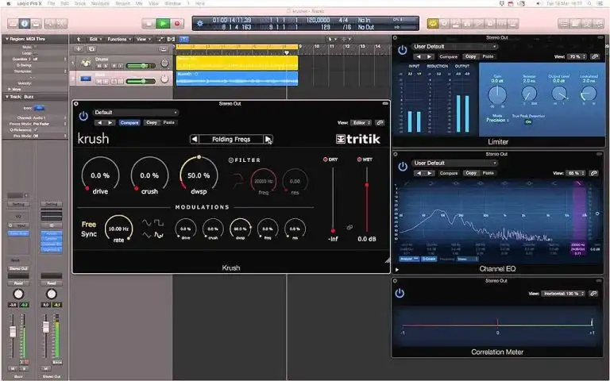Toggle the FILTER enable button in Krush
610x381 pixels.
[230, 160]
